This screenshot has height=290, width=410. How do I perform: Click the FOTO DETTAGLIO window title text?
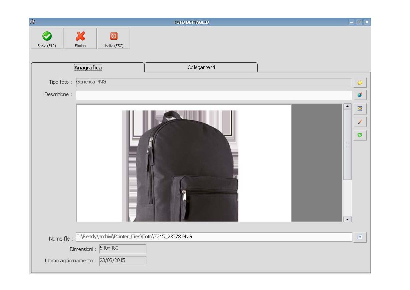coord(192,22)
